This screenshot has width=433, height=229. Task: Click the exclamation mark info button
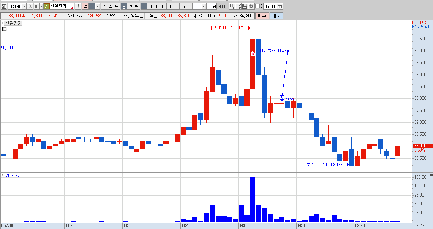78,6
